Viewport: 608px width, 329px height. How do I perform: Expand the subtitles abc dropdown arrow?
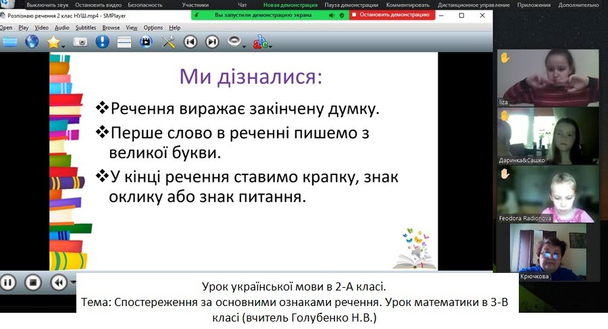click(x=270, y=45)
